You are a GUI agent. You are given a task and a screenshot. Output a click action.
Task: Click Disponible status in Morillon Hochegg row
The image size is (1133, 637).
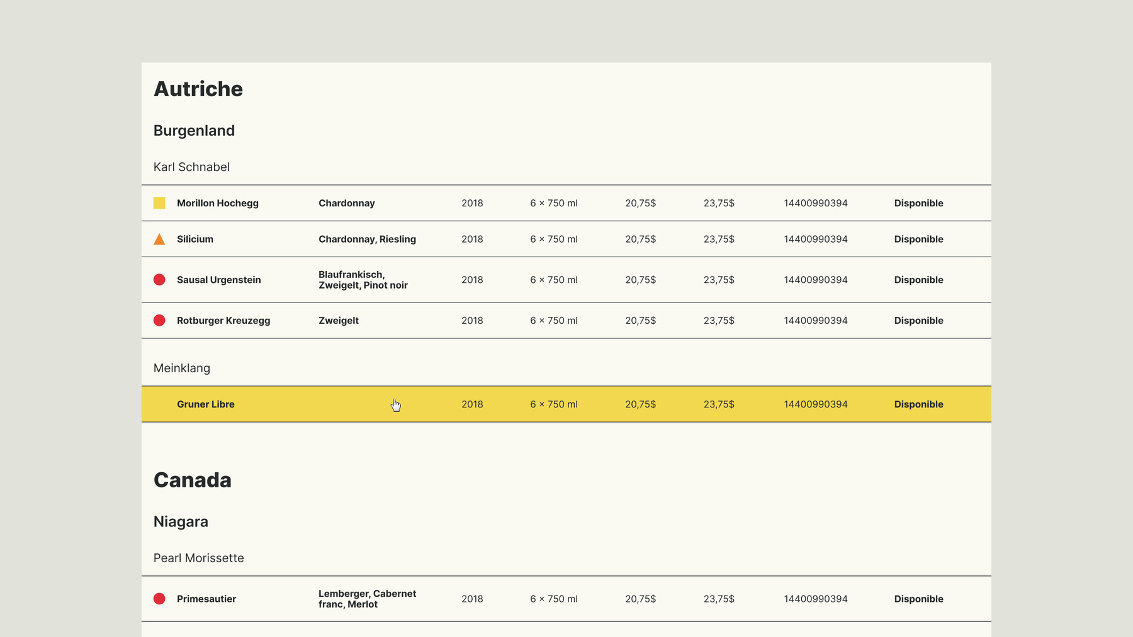click(919, 203)
